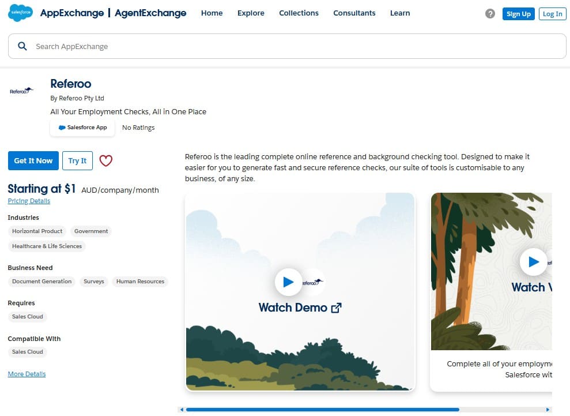Click the Salesforce App badge
Screen dimensions: 570x416
[x=82, y=128]
